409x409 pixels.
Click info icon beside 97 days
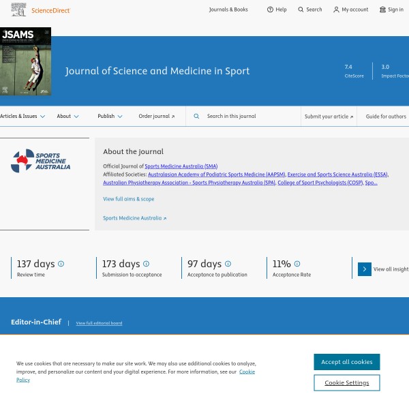(228, 264)
